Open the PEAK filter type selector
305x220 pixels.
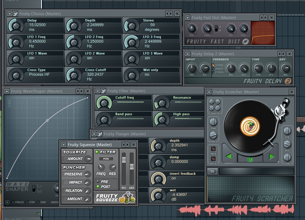click(106, 159)
